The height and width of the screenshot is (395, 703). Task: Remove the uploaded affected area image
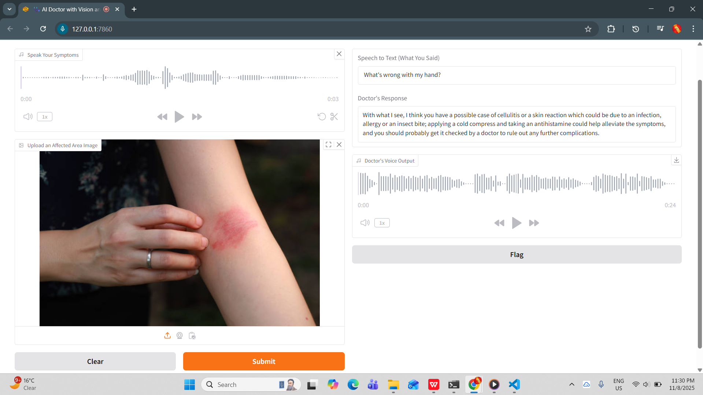coord(339,145)
